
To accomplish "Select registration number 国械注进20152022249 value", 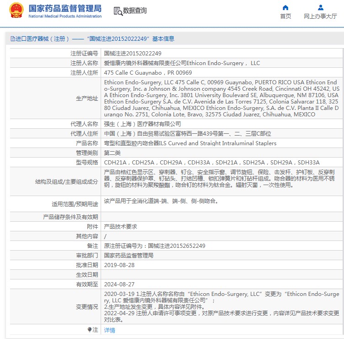I will [x=133, y=54].
